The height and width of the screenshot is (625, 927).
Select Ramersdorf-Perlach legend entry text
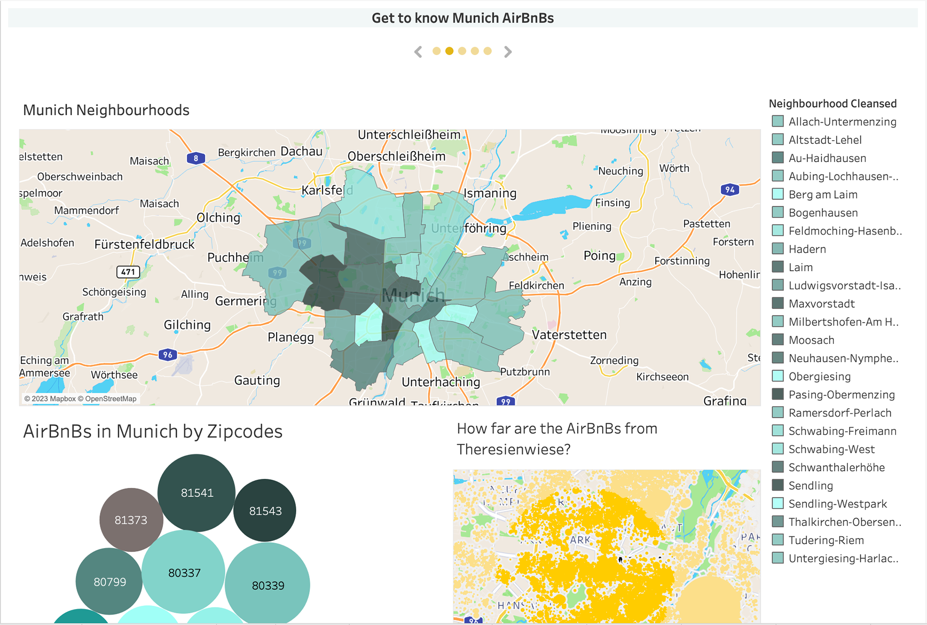coord(840,413)
